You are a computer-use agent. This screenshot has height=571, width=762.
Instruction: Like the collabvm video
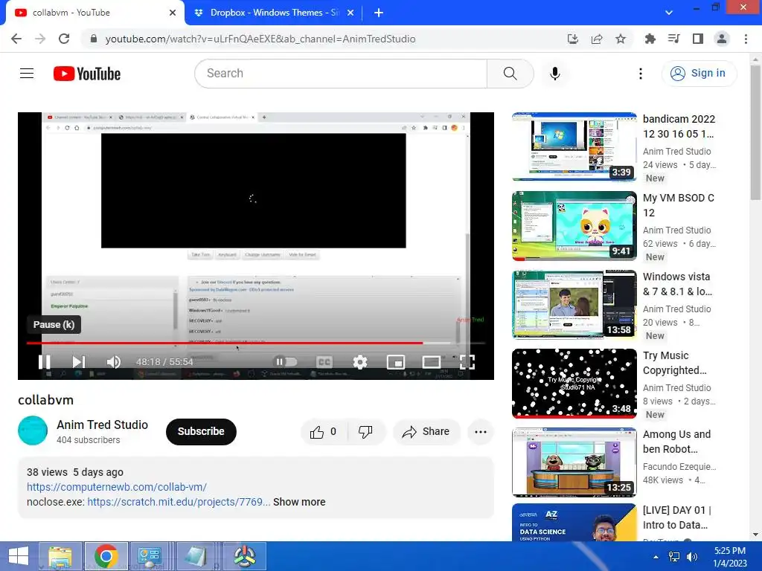point(324,432)
